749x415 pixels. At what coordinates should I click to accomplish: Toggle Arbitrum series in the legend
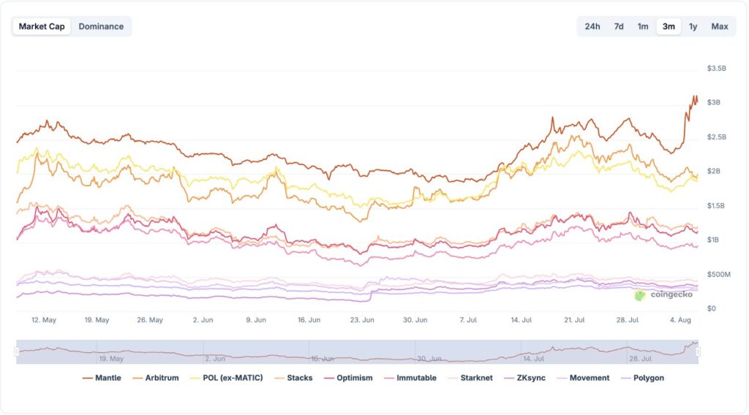(159, 378)
